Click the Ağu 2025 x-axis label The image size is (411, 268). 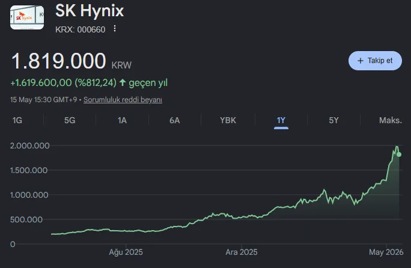tap(126, 252)
